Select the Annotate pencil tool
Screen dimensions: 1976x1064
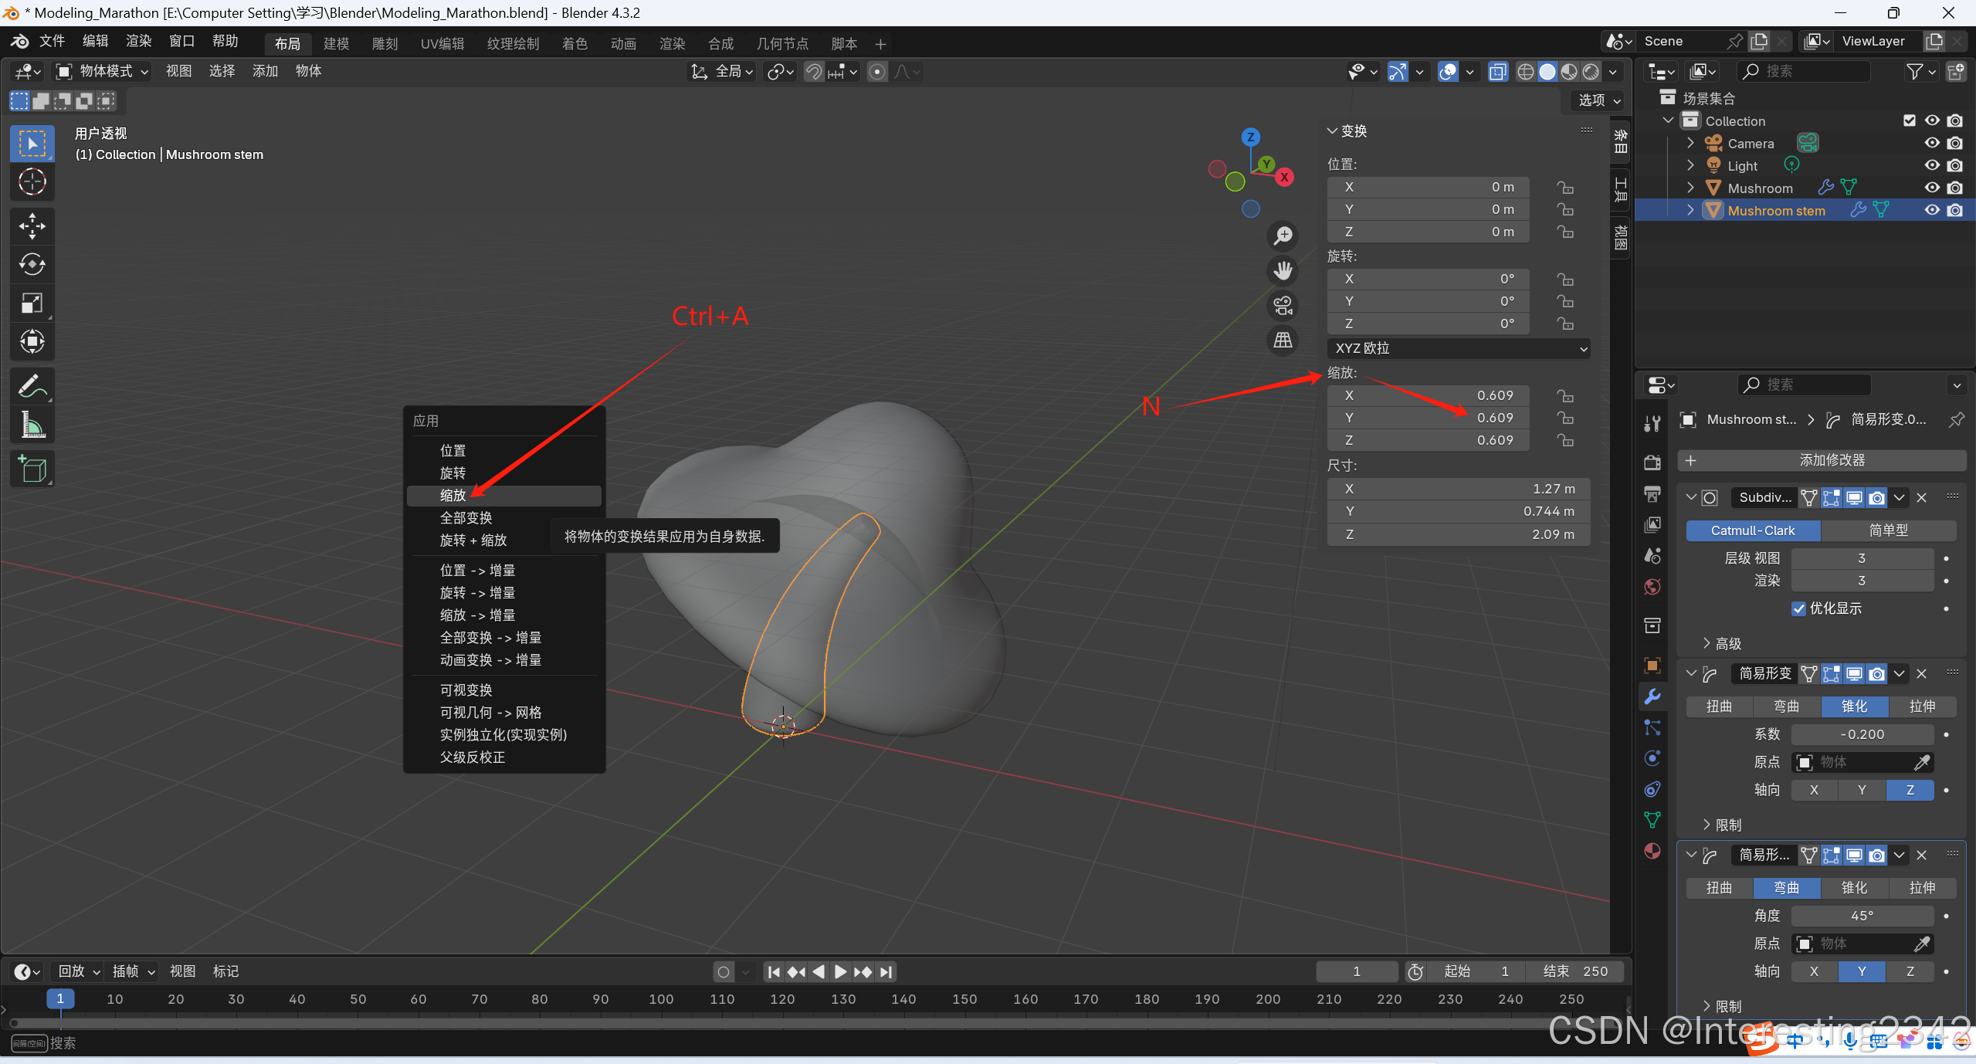[32, 385]
